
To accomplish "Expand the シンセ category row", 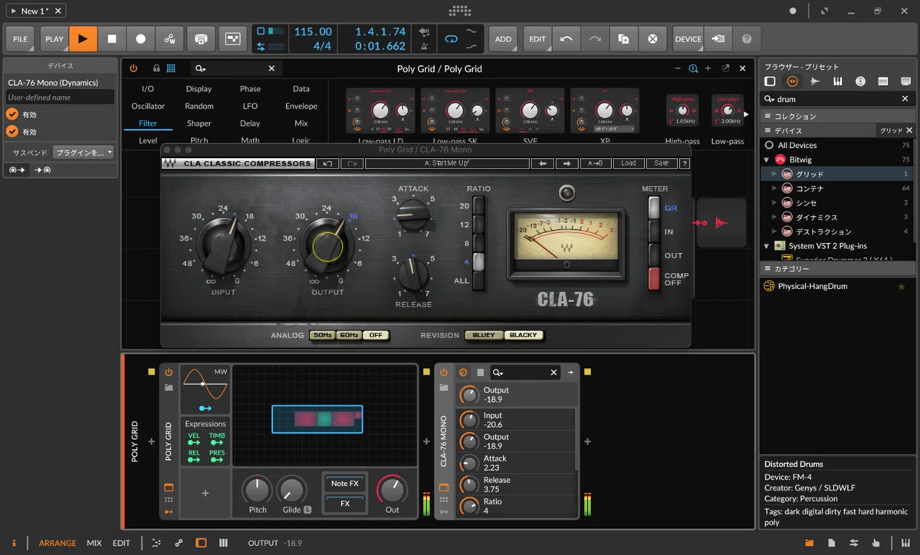I will 774,203.
